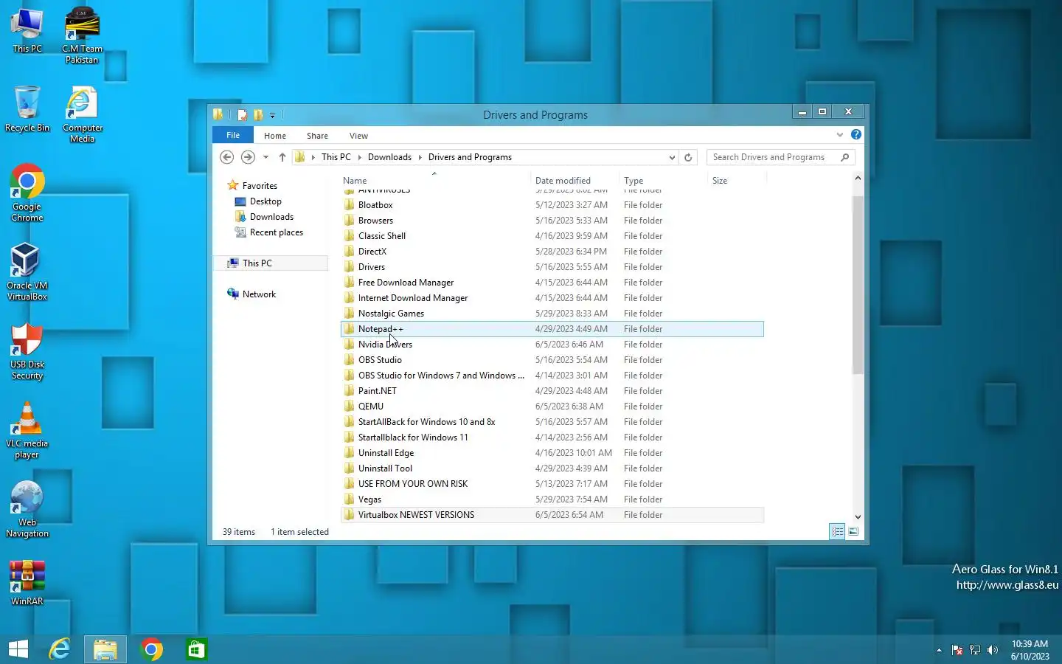Switch to Details view using the status bar icon
This screenshot has height=664, width=1062.
pos(837,531)
